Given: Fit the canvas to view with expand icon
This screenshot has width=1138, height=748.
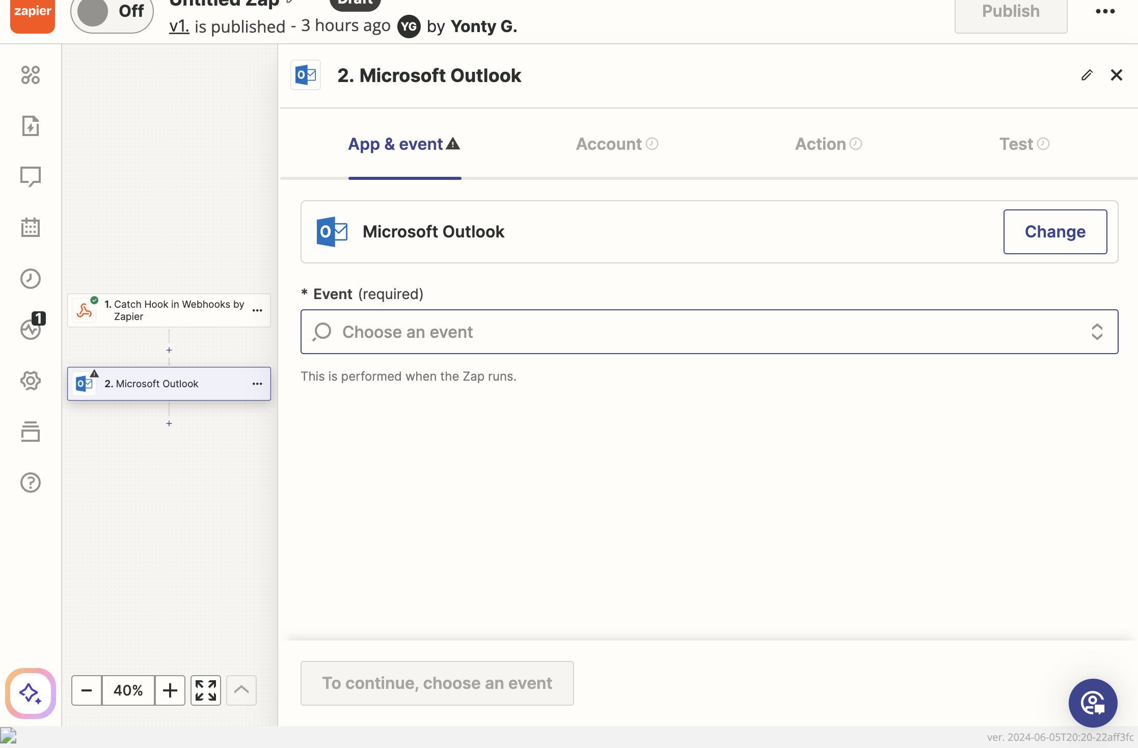Looking at the screenshot, I should 206,690.
